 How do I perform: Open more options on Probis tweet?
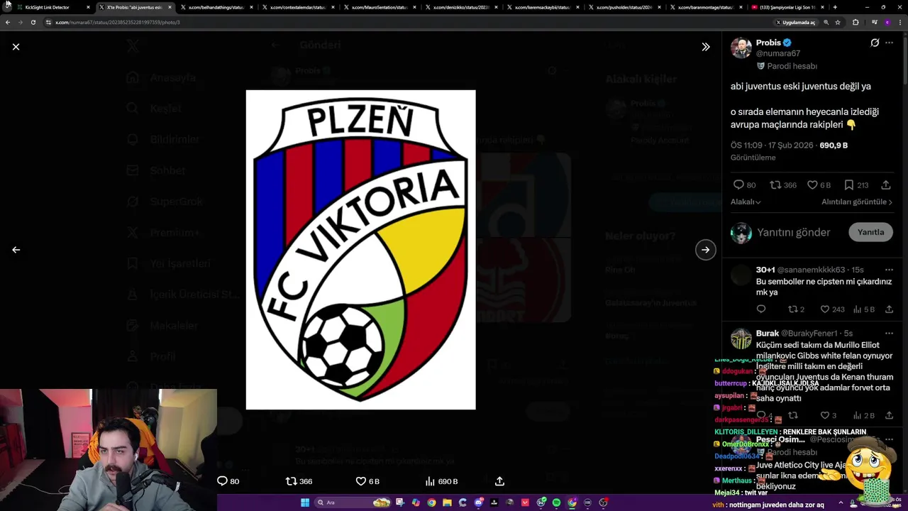tap(889, 43)
